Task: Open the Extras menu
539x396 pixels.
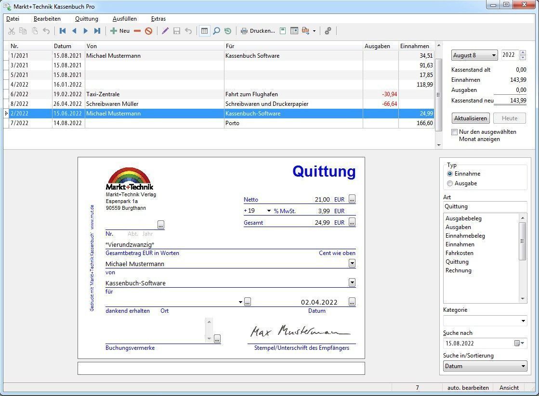Action: (x=158, y=19)
